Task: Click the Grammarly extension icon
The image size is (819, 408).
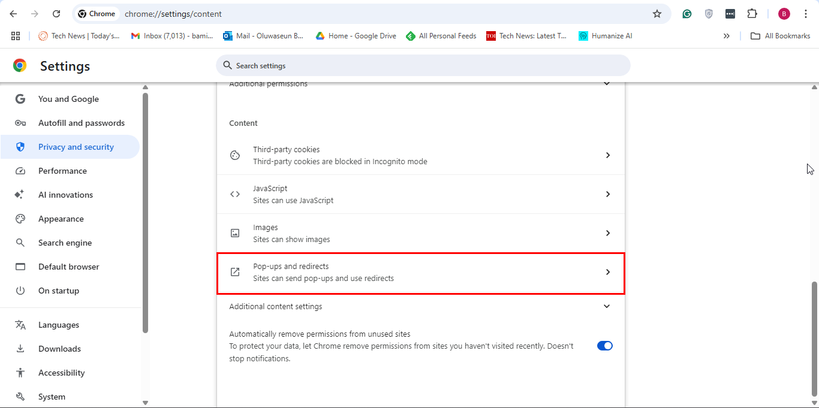Action: [687, 14]
